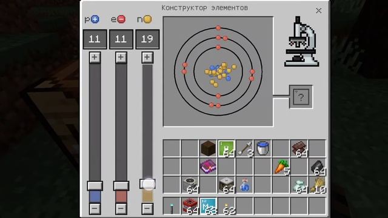Viewport: 388px width, 218px height.
Task: Select the proton count field showing 11
Action: [x=95, y=39]
